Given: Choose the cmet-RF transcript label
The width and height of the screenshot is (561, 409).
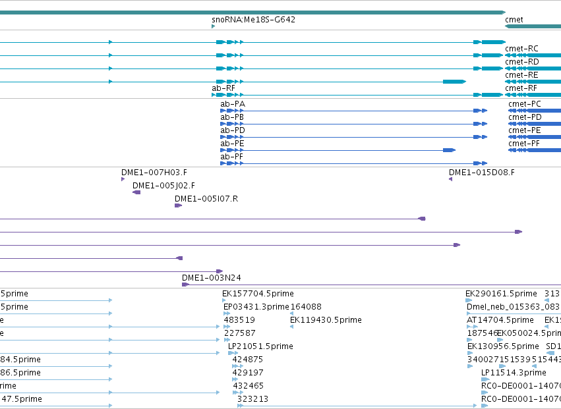Looking at the screenshot, I should click(521, 88).
